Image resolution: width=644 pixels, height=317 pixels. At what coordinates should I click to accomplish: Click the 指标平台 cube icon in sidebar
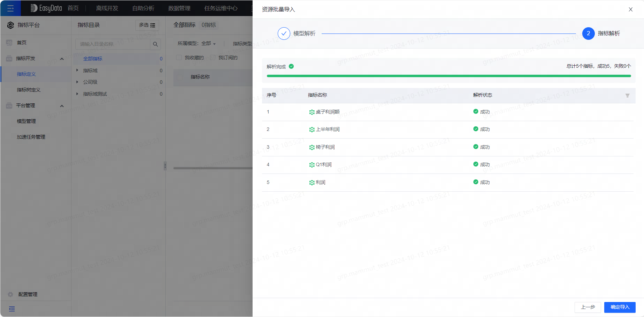[10, 25]
